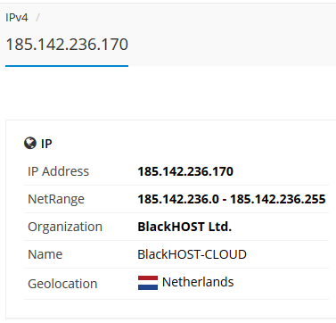Click the Name row label

[x=45, y=254]
